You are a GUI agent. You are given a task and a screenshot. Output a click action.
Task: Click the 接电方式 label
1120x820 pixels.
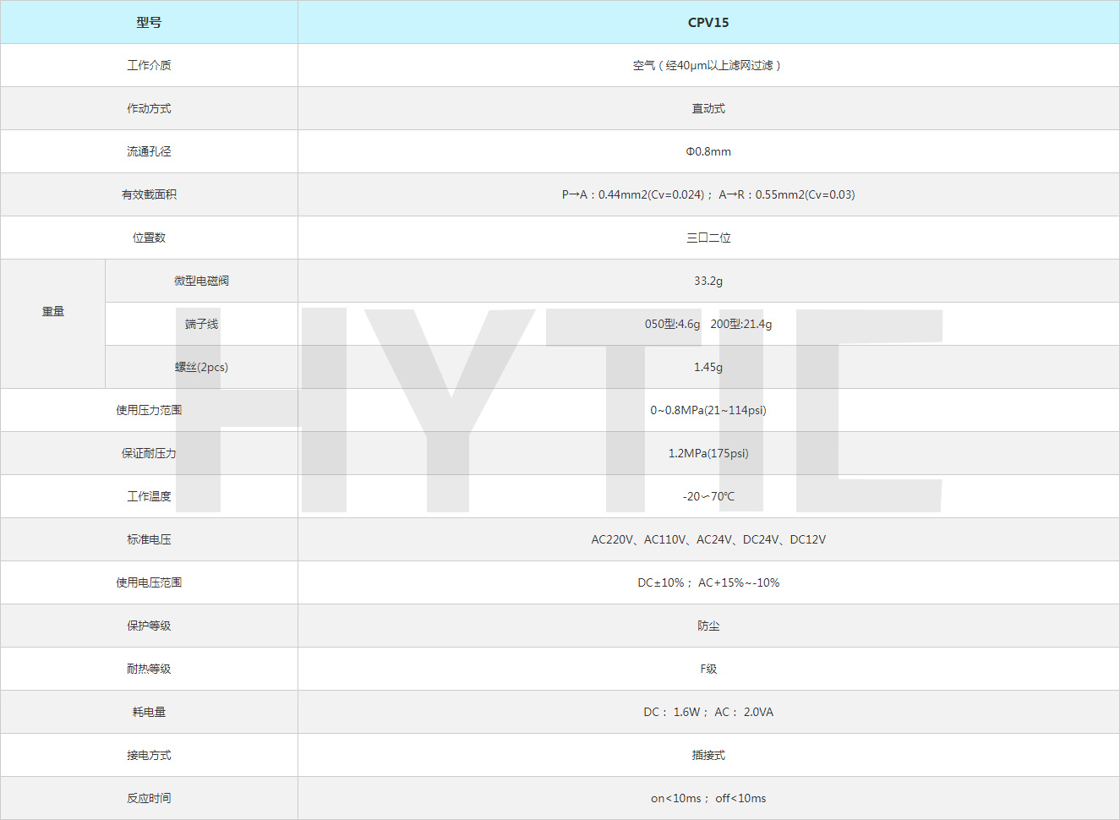click(x=149, y=755)
